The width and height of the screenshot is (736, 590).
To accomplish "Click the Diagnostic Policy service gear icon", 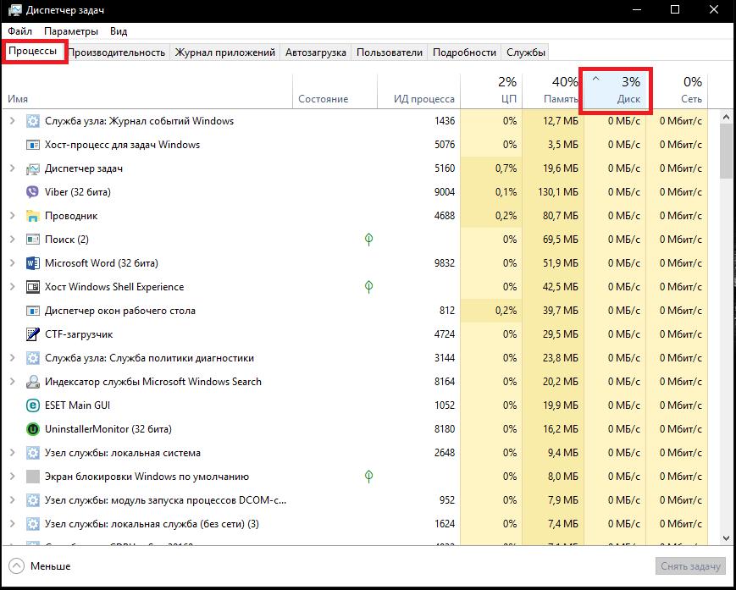I will [32, 358].
